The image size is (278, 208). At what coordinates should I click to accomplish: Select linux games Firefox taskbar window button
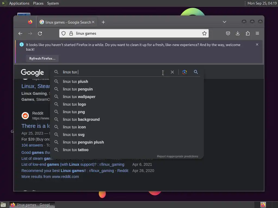32,205
